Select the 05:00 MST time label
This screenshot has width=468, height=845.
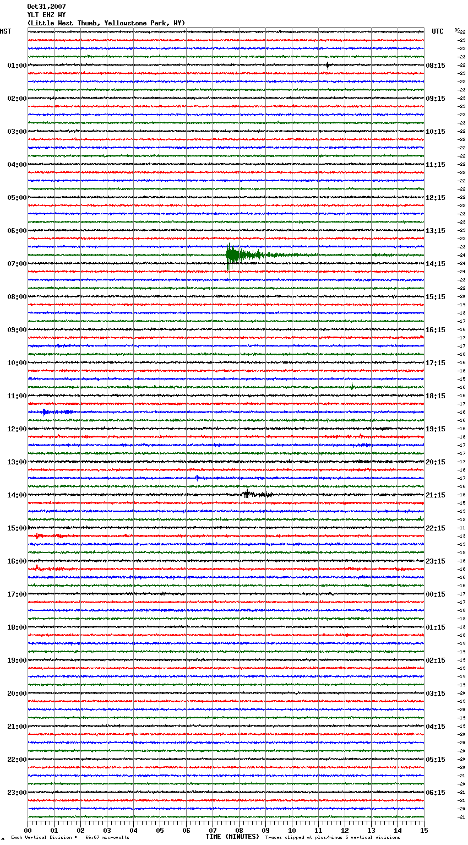pyautogui.click(x=17, y=198)
